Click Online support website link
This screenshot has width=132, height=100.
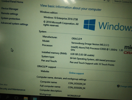(76, 73)
